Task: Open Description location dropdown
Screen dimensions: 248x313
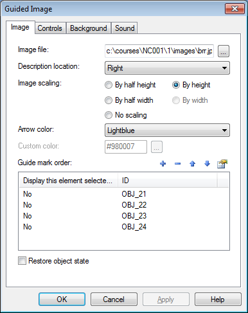Action: [x=167, y=68]
